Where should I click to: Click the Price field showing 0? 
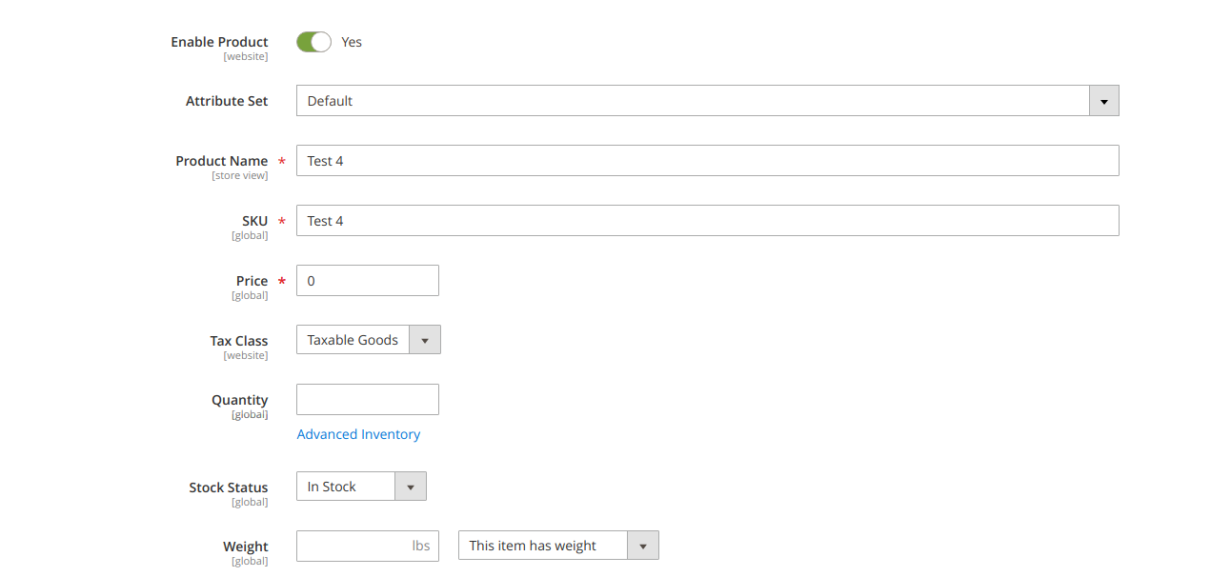pyautogui.click(x=367, y=280)
